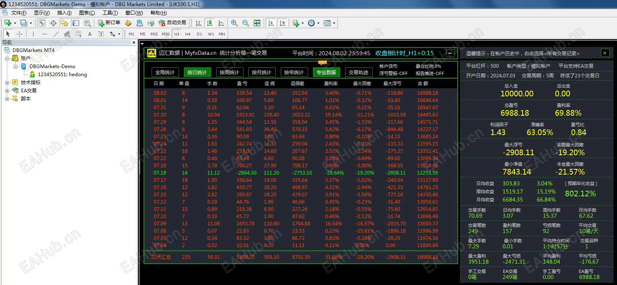Click the 按年统计 button
Viewport: 617px width, 285px height.
[x=294, y=72]
